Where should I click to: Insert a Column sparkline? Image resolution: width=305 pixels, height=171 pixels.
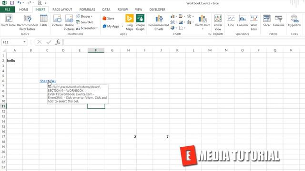click(242, 20)
